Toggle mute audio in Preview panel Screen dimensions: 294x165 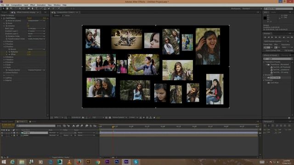[x=284, y=37]
